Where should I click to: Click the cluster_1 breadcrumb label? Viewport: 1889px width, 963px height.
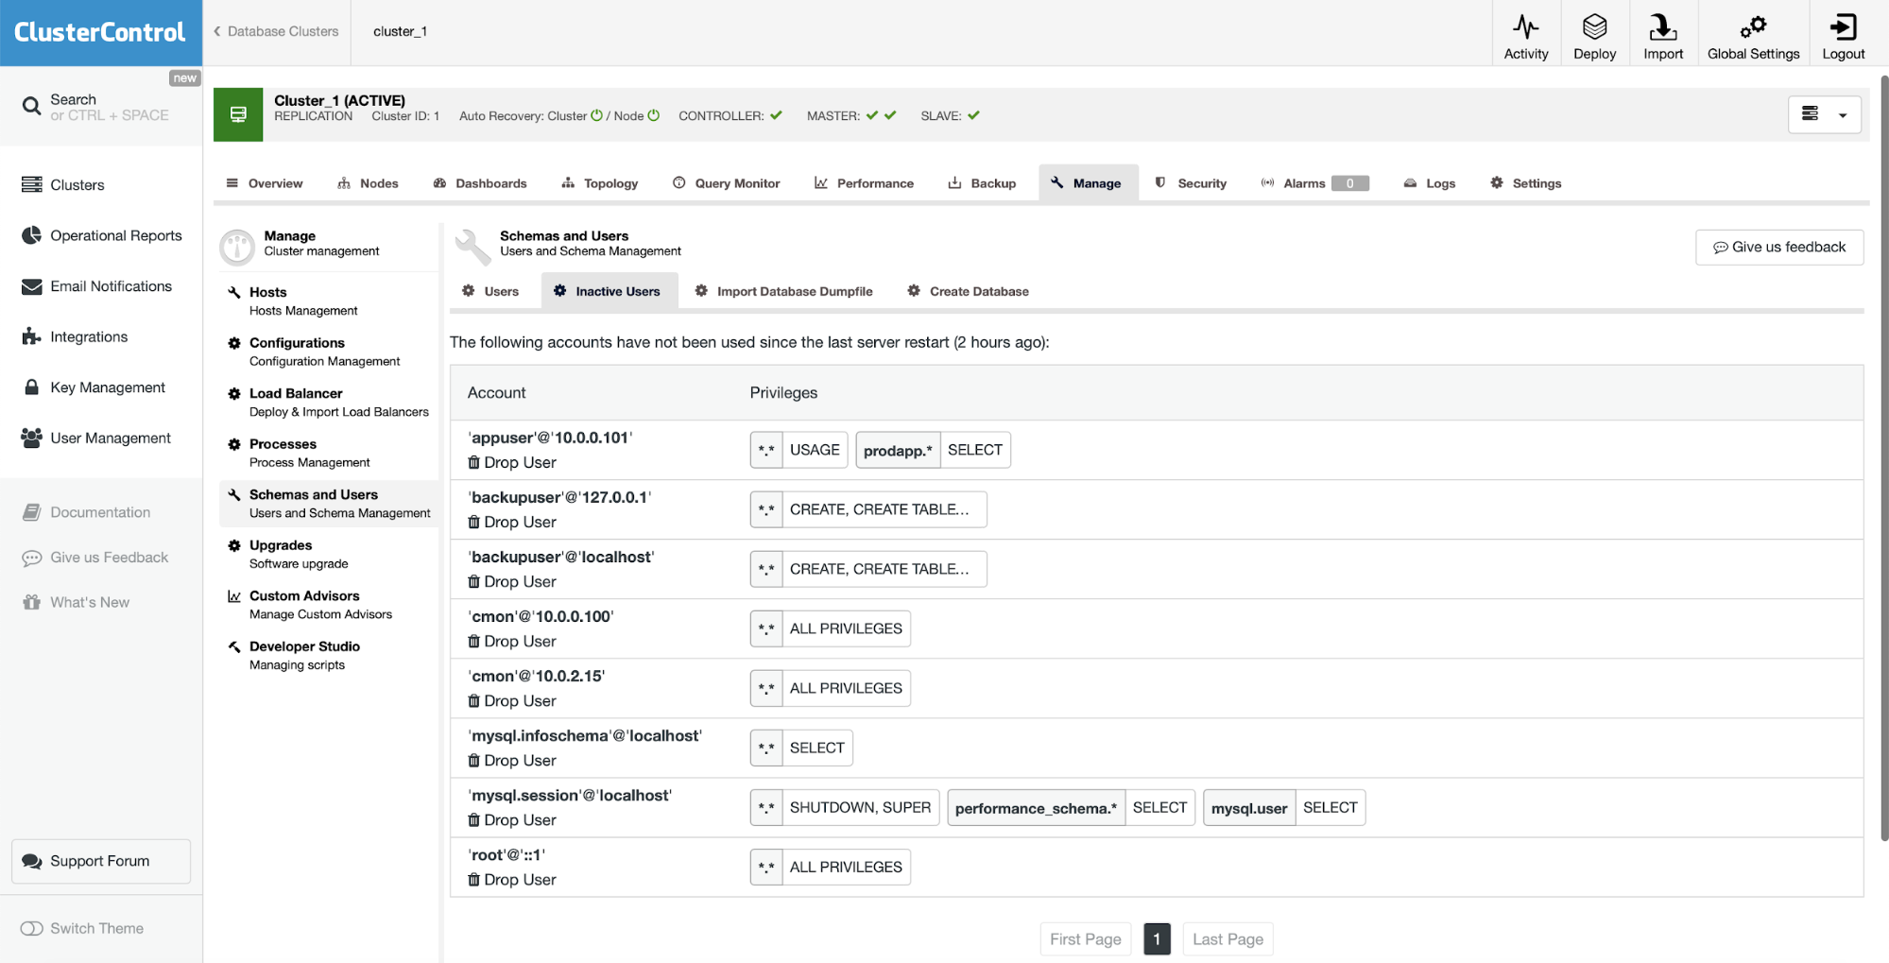[x=400, y=31]
